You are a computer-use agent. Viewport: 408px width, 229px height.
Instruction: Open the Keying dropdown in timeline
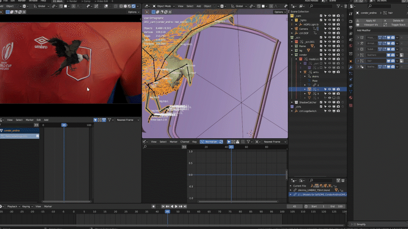coord(27,207)
